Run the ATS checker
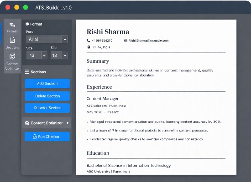The width and height of the screenshot is (251, 182). point(47,136)
